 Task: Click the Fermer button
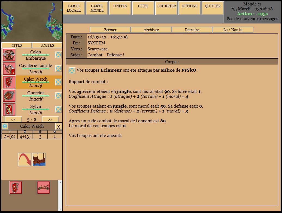point(110,30)
